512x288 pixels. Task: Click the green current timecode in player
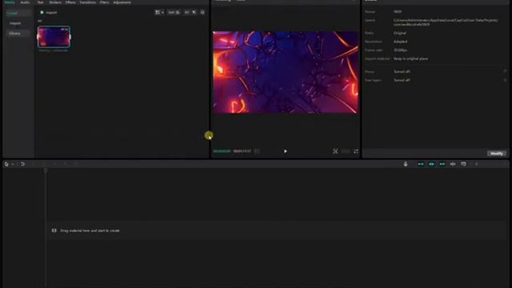222,151
